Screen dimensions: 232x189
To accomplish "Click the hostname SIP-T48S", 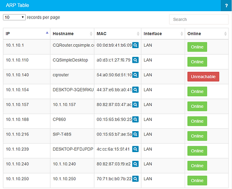I will [62, 134].
